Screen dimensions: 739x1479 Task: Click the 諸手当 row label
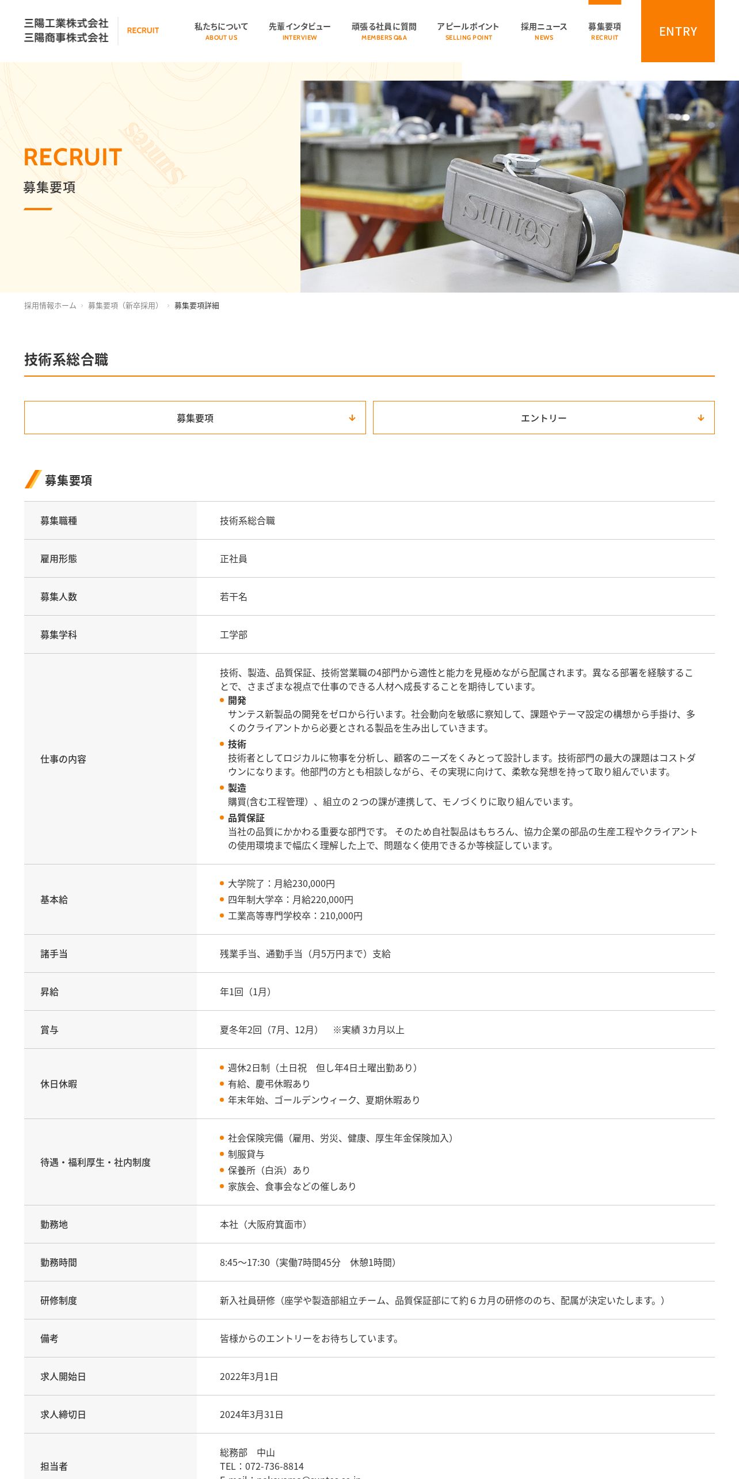[54, 954]
